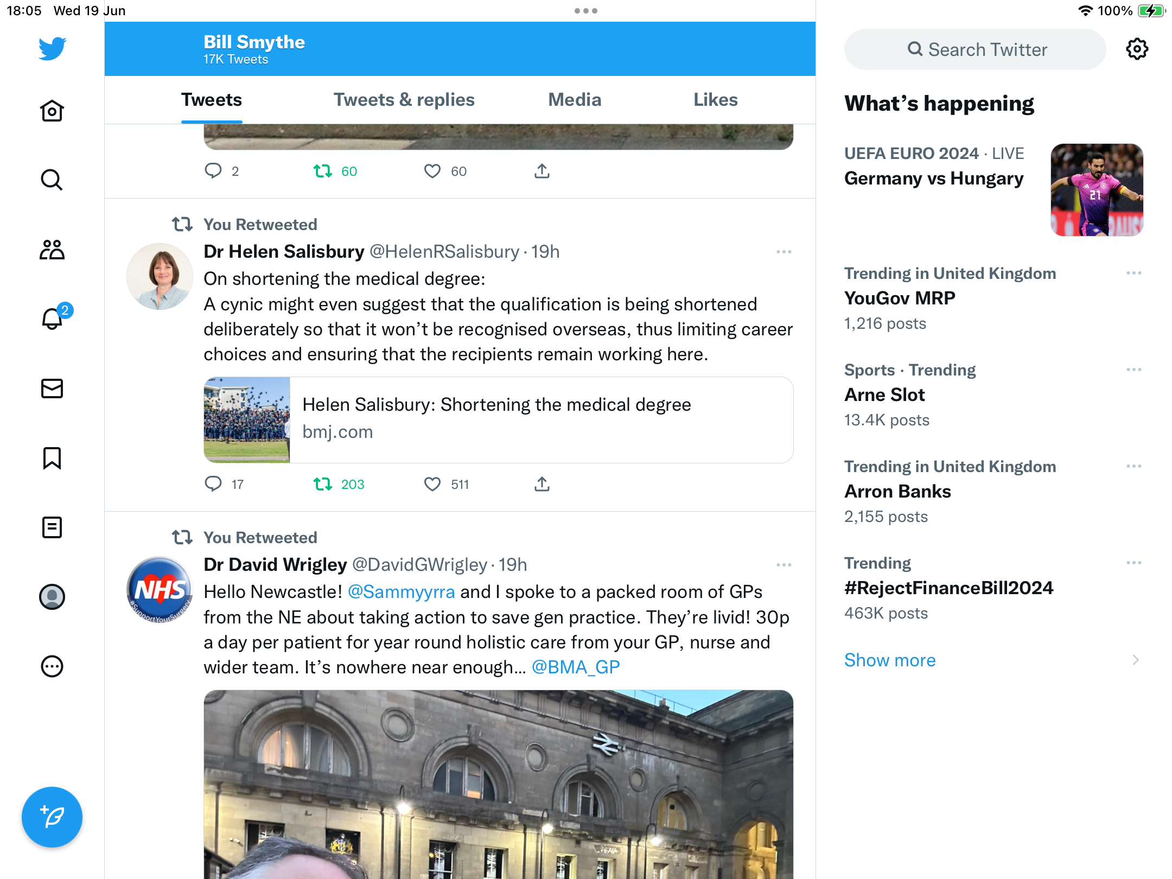
Task: Open the Newcastle station photo in tweet
Action: [498, 785]
